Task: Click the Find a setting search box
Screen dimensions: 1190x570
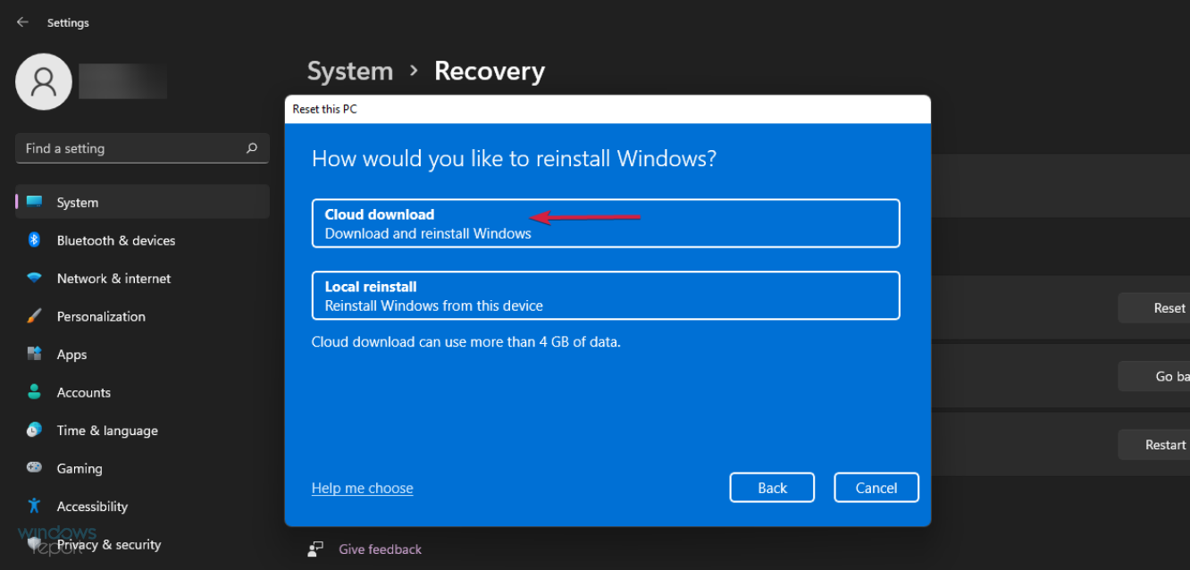Action: pos(134,148)
